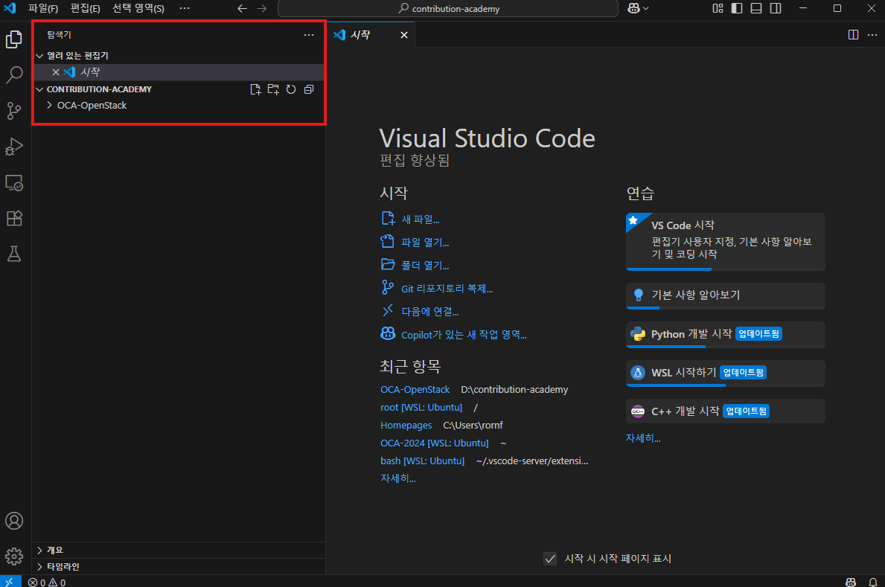Open VS Code 시작 walkthrough card
Image resolution: width=885 pixels, height=587 pixels.
point(725,242)
